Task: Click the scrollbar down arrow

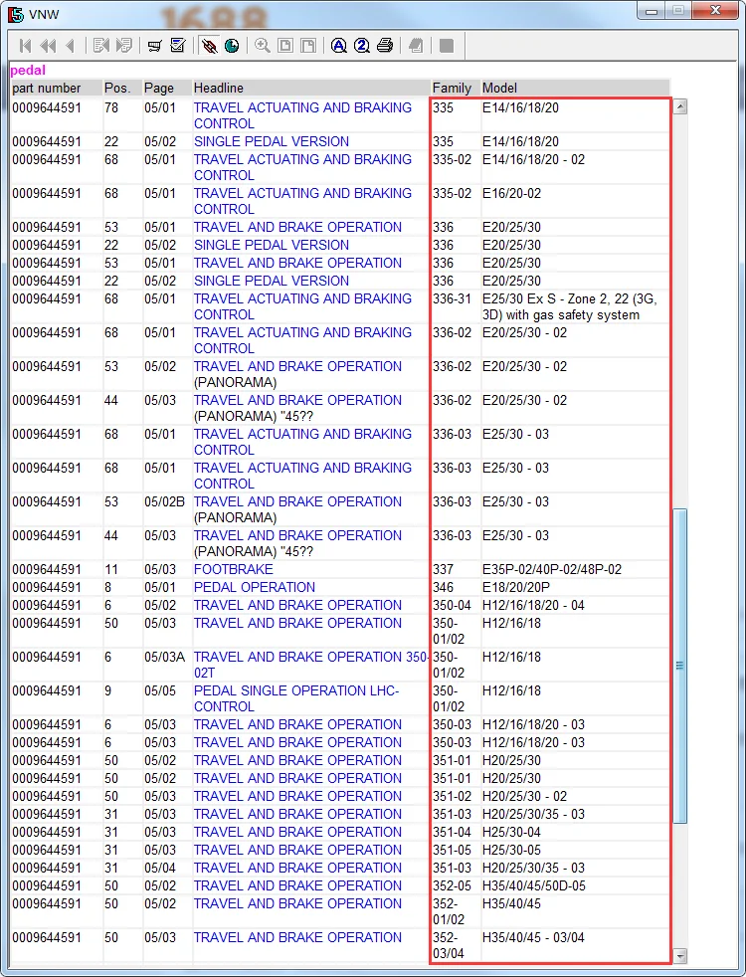Action: coord(680,955)
